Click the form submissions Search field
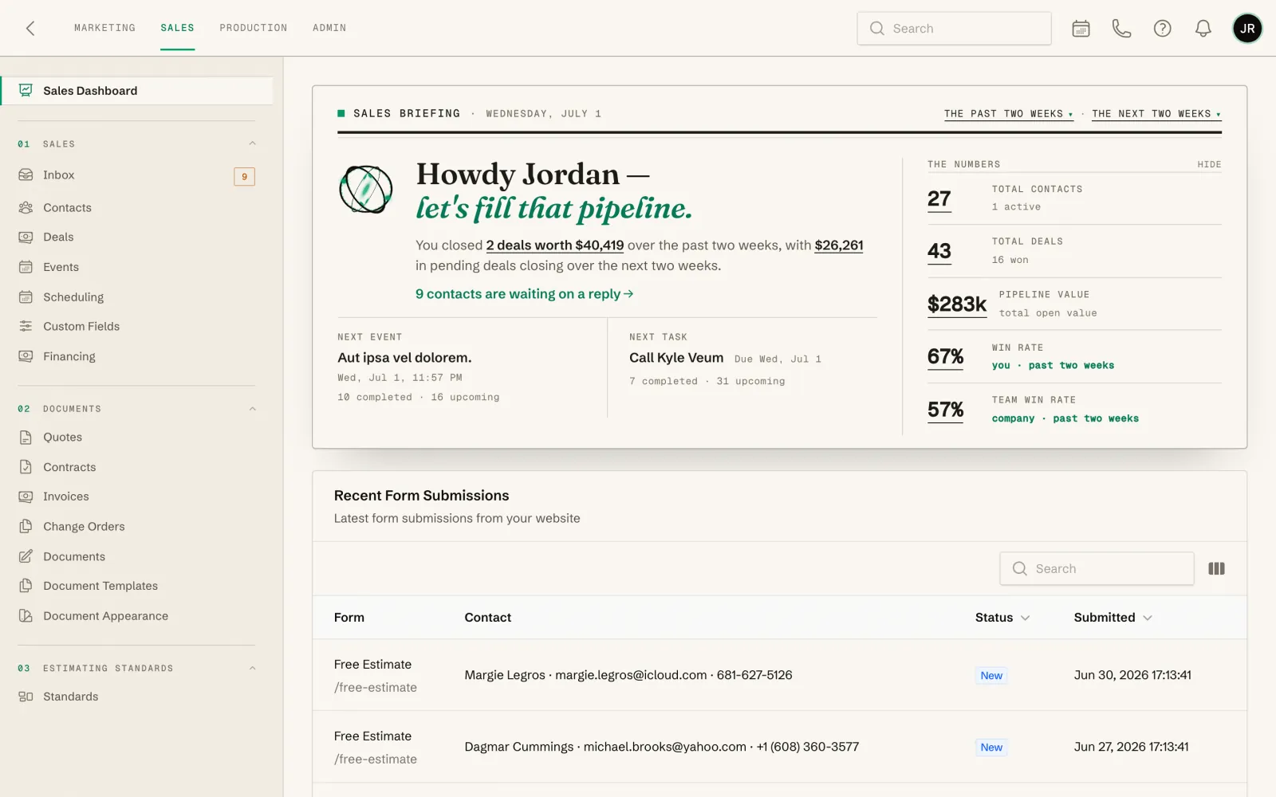The height and width of the screenshot is (797, 1276). pyautogui.click(x=1097, y=568)
